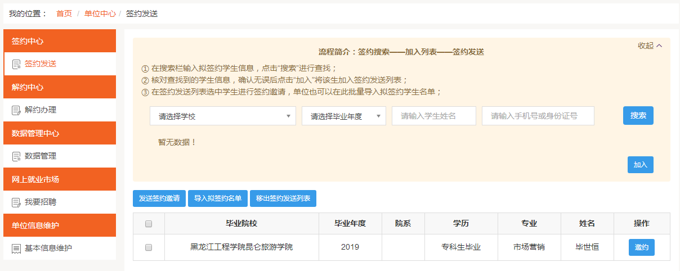
Task: Open the 请选择学校 dropdown
Action: coord(222,116)
